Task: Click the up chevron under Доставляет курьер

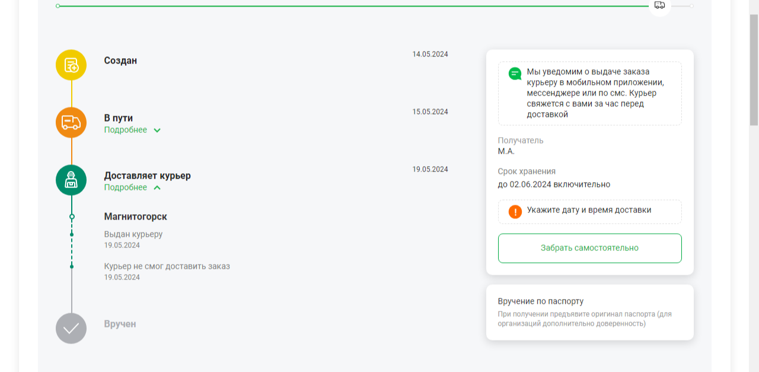Action: 157,188
